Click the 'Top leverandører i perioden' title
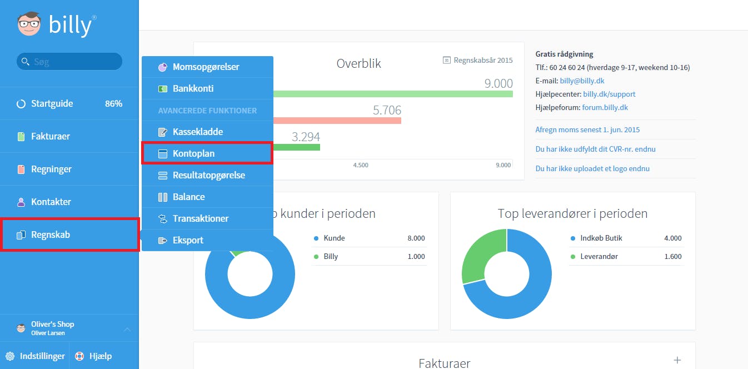 573,213
